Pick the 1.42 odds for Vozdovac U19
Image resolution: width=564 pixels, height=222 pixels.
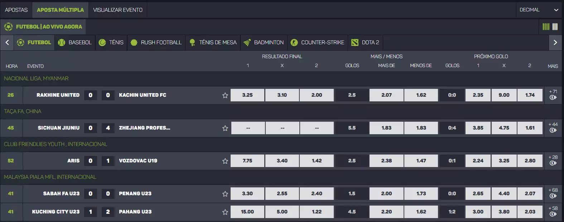point(317,161)
